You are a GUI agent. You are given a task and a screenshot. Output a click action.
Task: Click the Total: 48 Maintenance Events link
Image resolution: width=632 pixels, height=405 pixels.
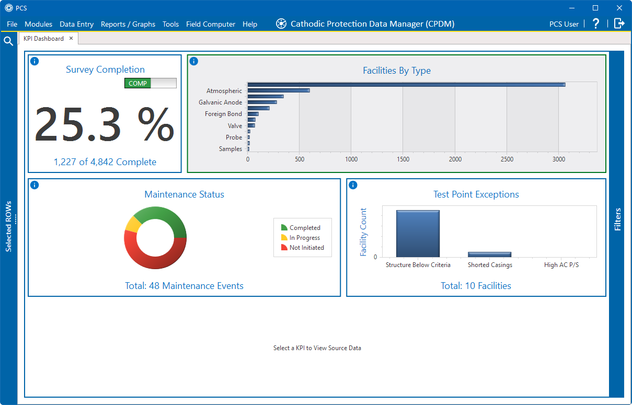tap(184, 286)
